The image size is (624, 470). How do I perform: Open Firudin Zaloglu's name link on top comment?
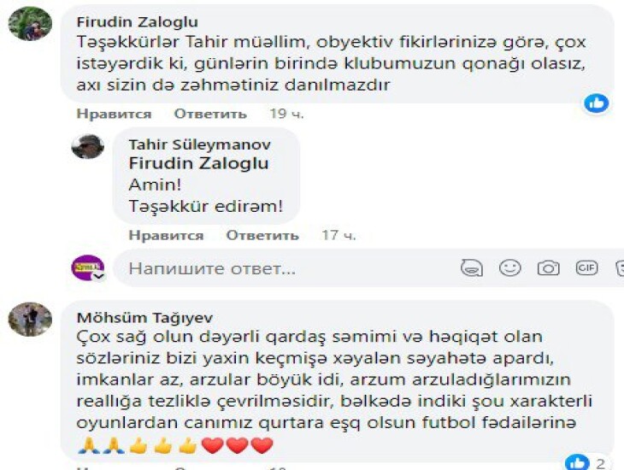click(x=138, y=22)
